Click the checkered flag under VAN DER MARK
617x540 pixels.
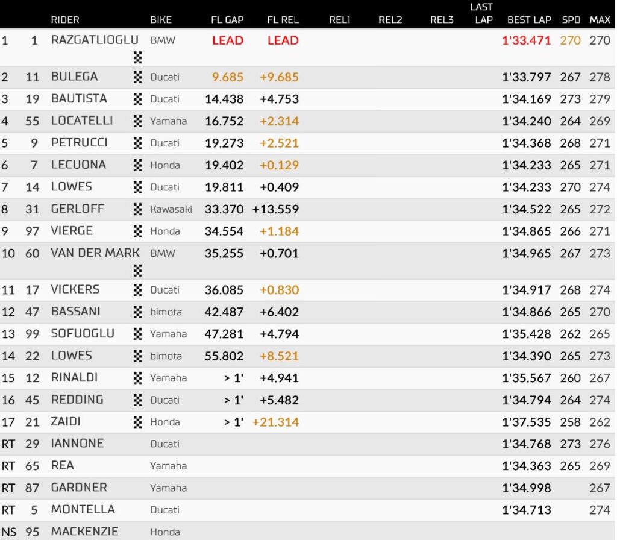[x=137, y=271]
